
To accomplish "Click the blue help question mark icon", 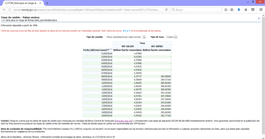I will (259, 19).
